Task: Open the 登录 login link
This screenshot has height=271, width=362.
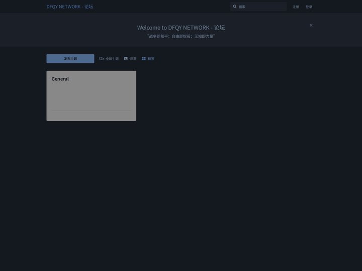Action: pyautogui.click(x=309, y=7)
